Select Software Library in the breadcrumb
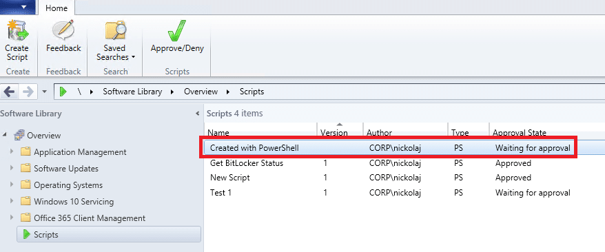 tap(132, 92)
